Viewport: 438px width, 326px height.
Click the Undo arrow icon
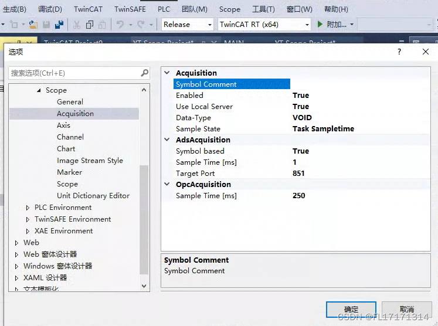click(120, 24)
